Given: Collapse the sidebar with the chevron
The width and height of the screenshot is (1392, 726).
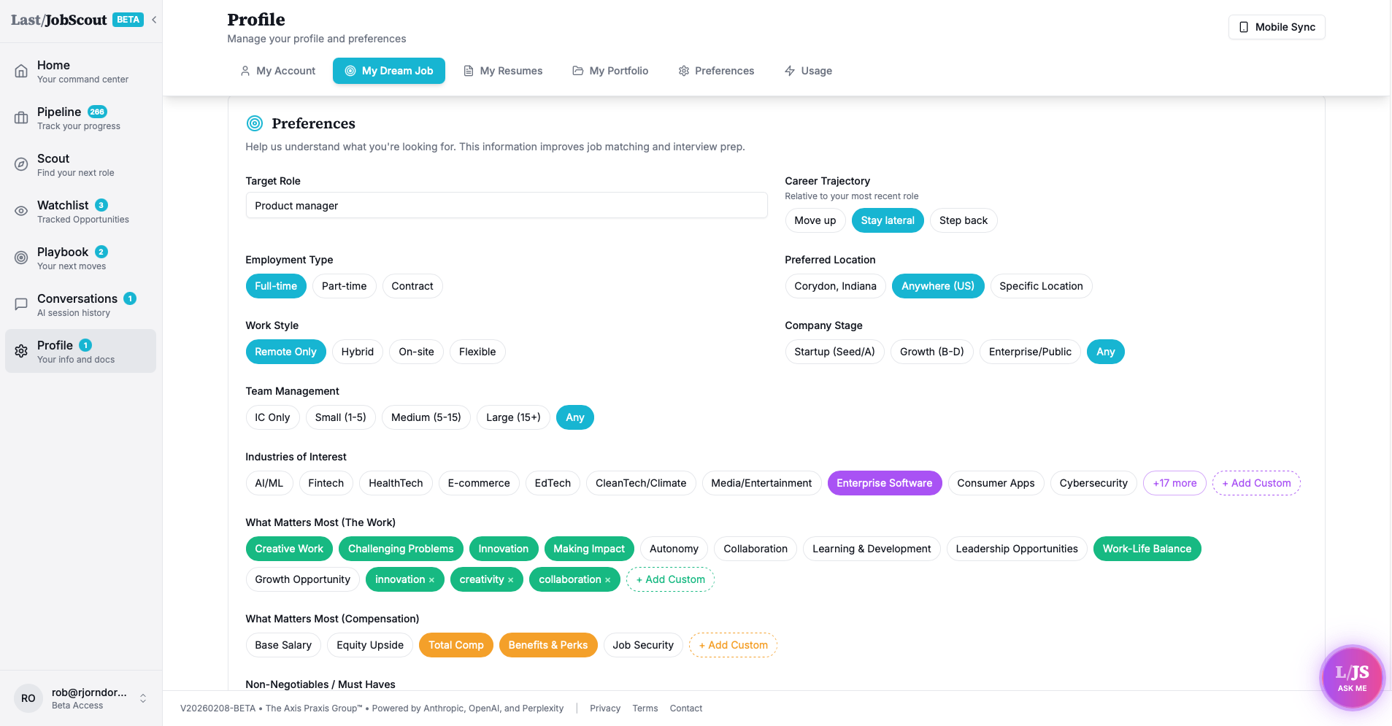Looking at the screenshot, I should 154,20.
